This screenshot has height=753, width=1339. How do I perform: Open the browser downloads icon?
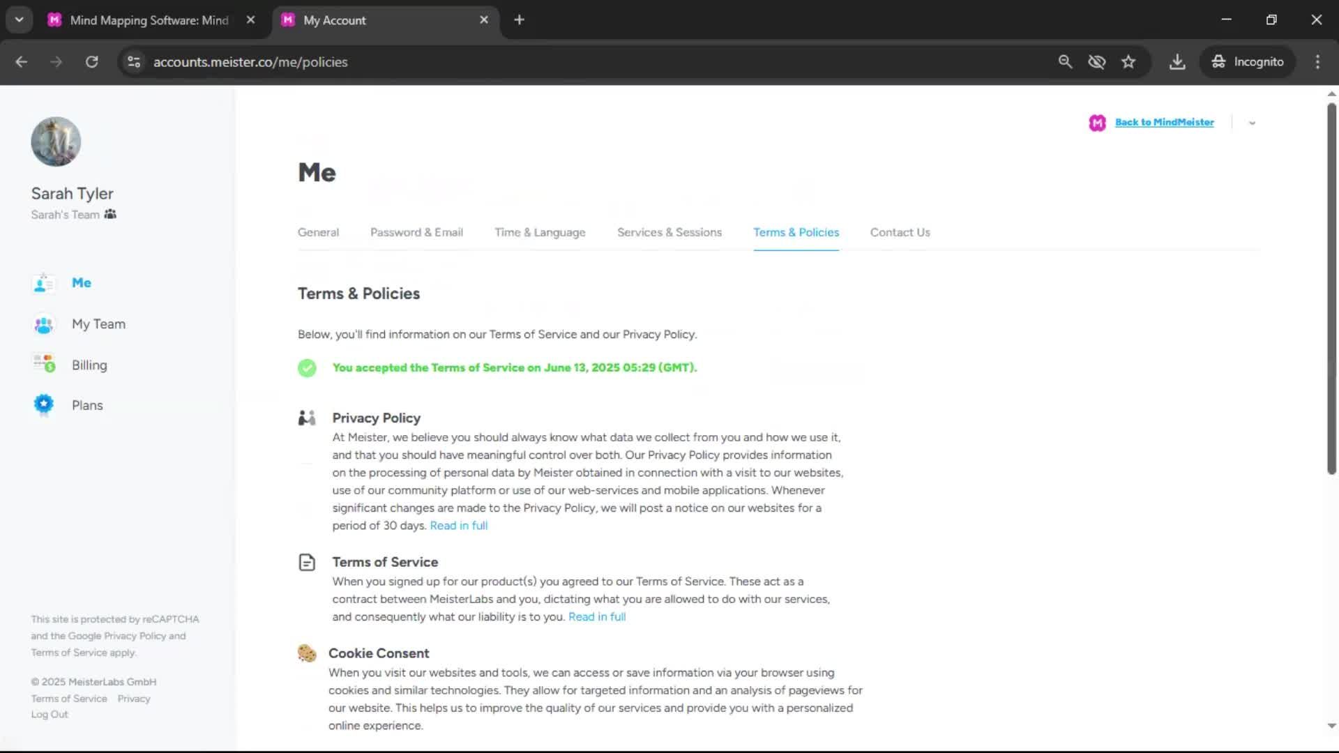point(1177,61)
